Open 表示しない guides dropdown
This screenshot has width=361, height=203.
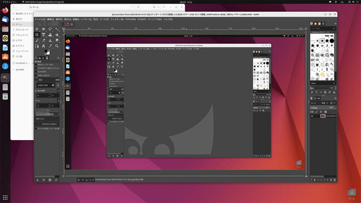point(47,119)
